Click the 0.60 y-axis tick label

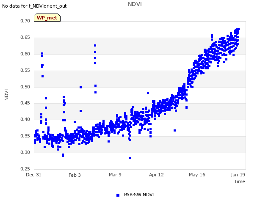coord(25,54)
